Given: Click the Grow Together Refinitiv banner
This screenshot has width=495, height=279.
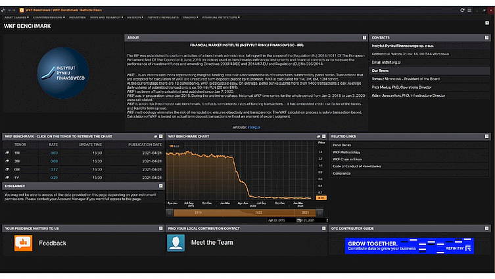Looking at the screenshot, I should point(410,245).
